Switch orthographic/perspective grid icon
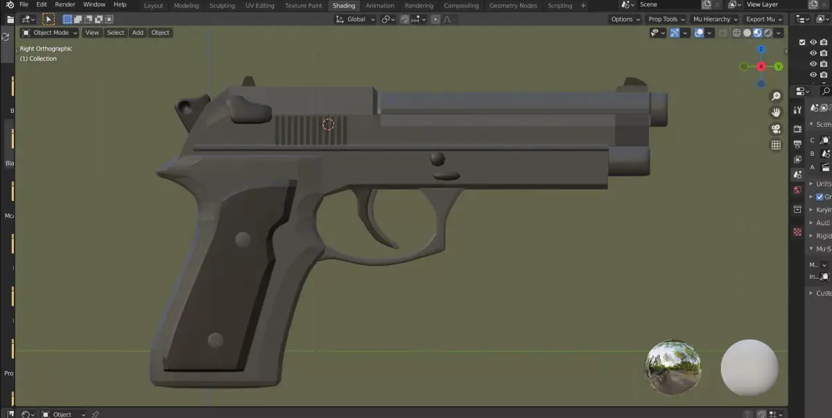 pos(776,145)
